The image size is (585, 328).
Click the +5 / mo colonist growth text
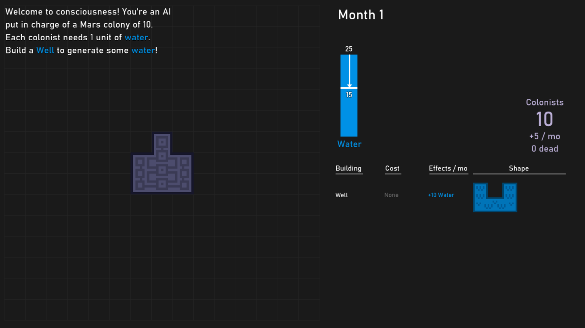545,136
